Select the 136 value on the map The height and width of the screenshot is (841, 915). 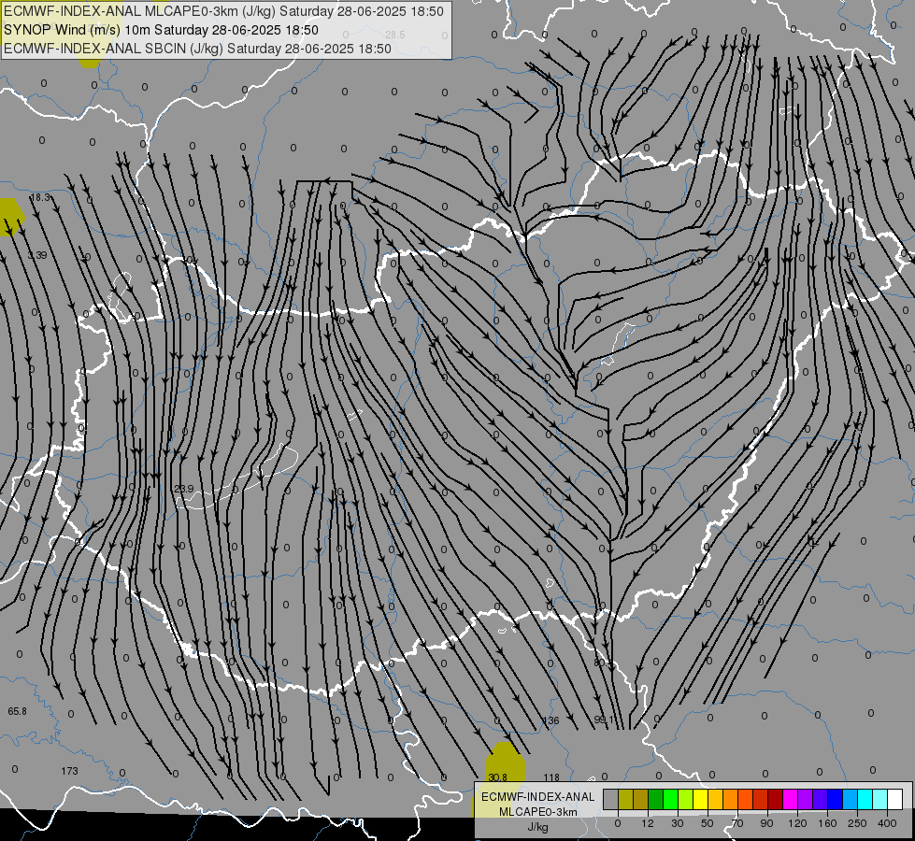(550, 720)
